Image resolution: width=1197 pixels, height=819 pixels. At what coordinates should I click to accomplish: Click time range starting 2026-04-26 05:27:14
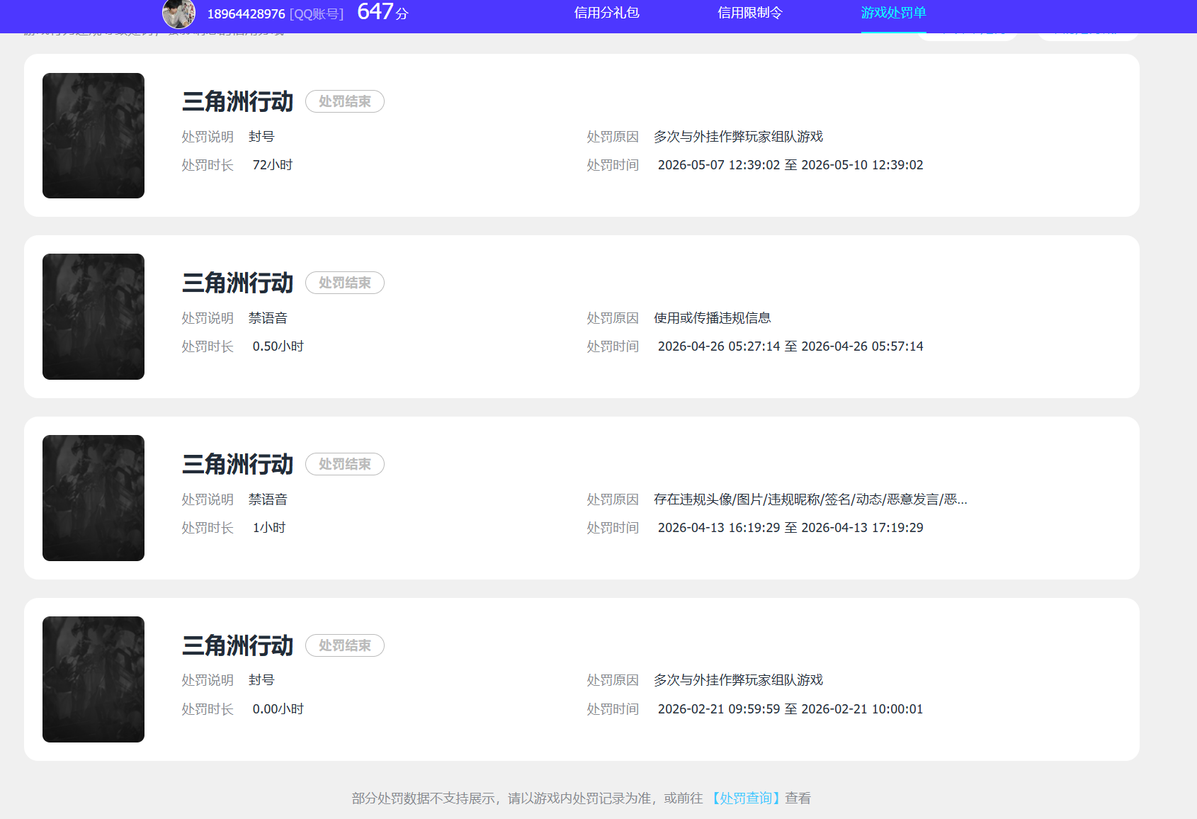tap(790, 346)
